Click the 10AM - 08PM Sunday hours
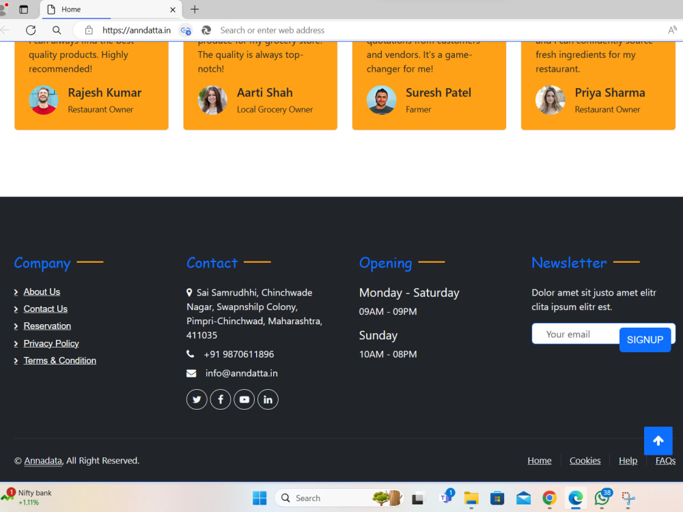 (x=388, y=354)
